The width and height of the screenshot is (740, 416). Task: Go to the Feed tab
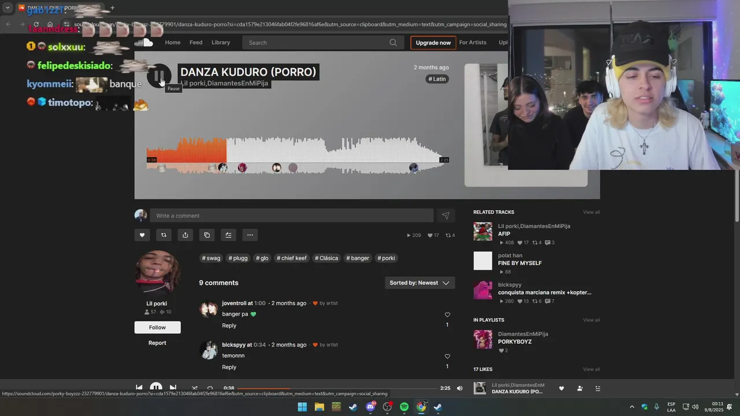196,42
